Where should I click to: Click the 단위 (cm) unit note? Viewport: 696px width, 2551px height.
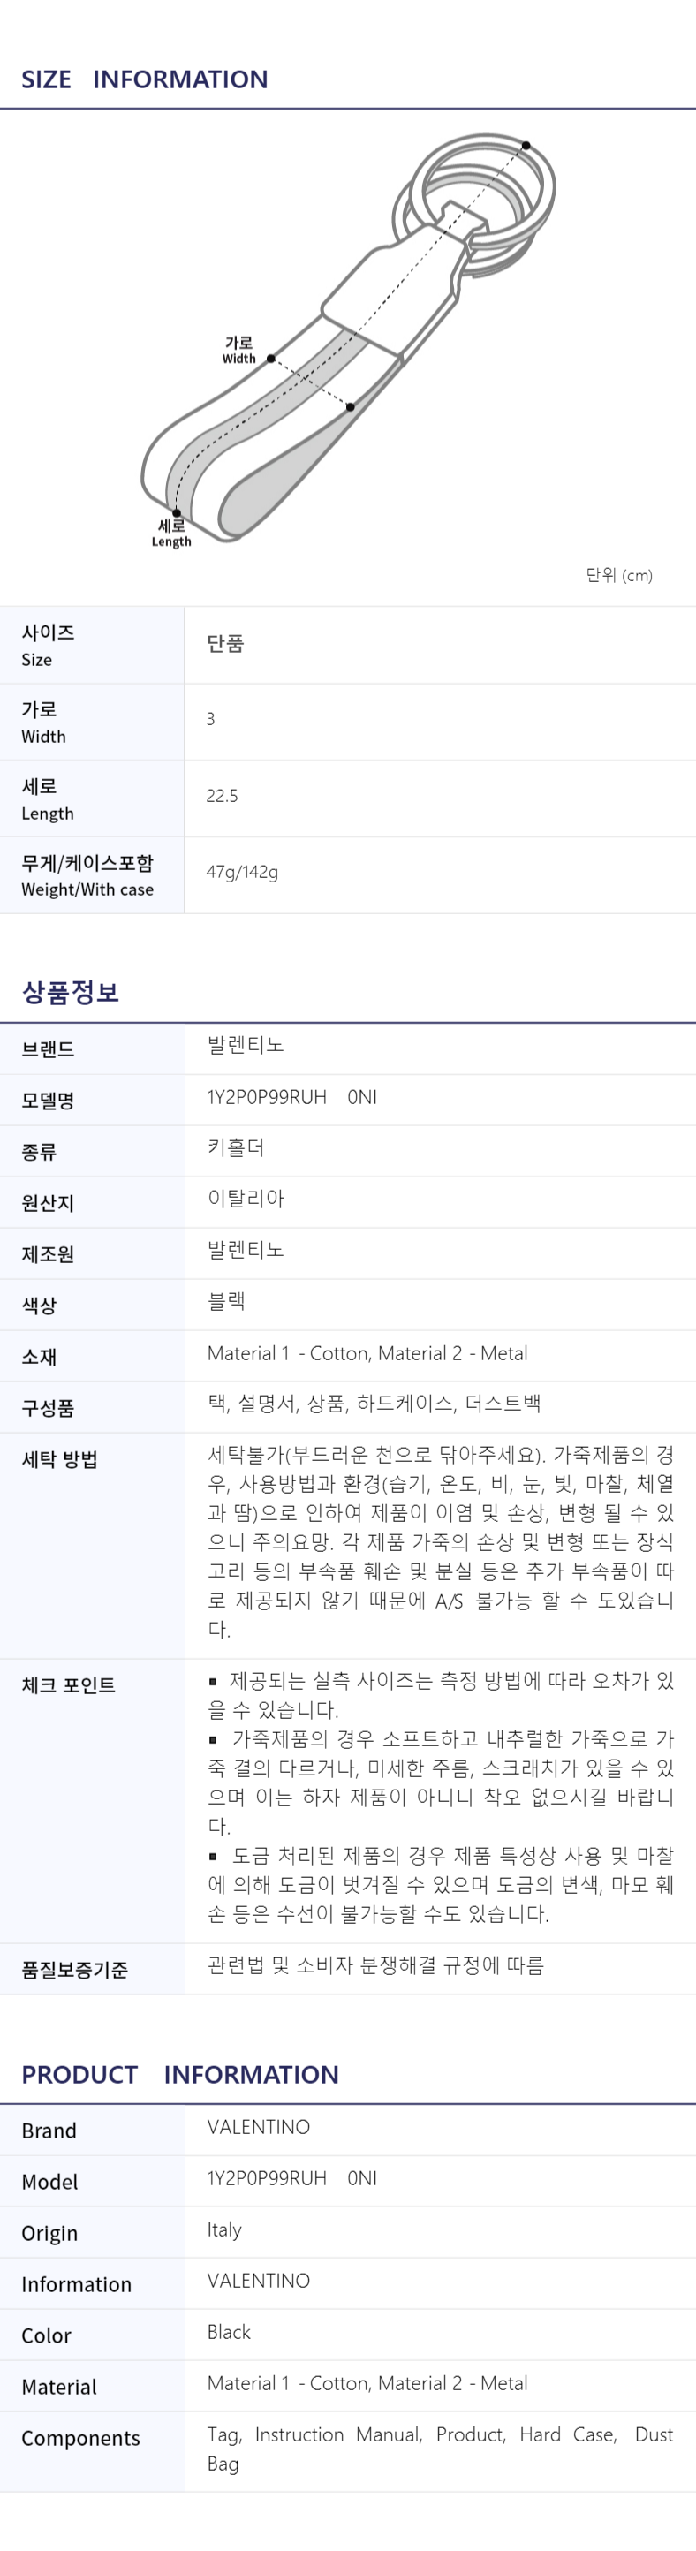point(619,575)
